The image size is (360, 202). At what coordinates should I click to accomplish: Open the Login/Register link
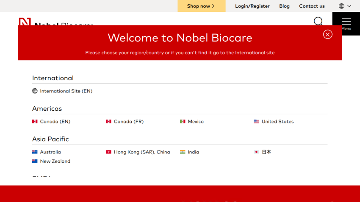[252, 6]
